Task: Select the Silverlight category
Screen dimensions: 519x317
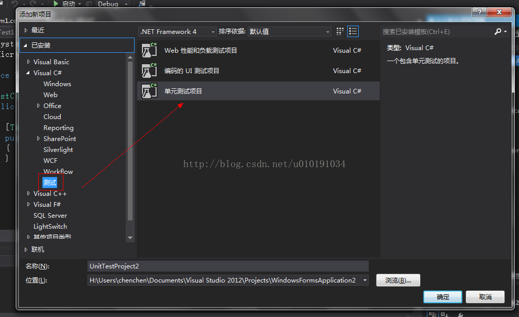Action: click(x=58, y=149)
